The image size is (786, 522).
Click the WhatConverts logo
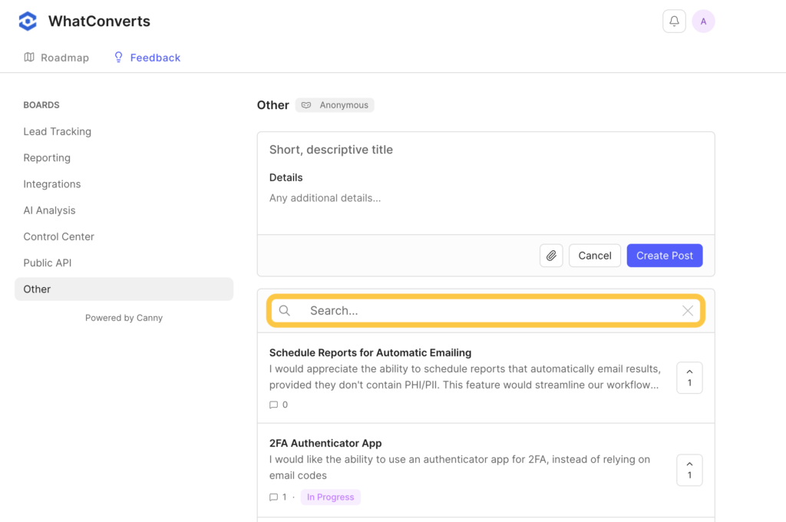tap(28, 21)
